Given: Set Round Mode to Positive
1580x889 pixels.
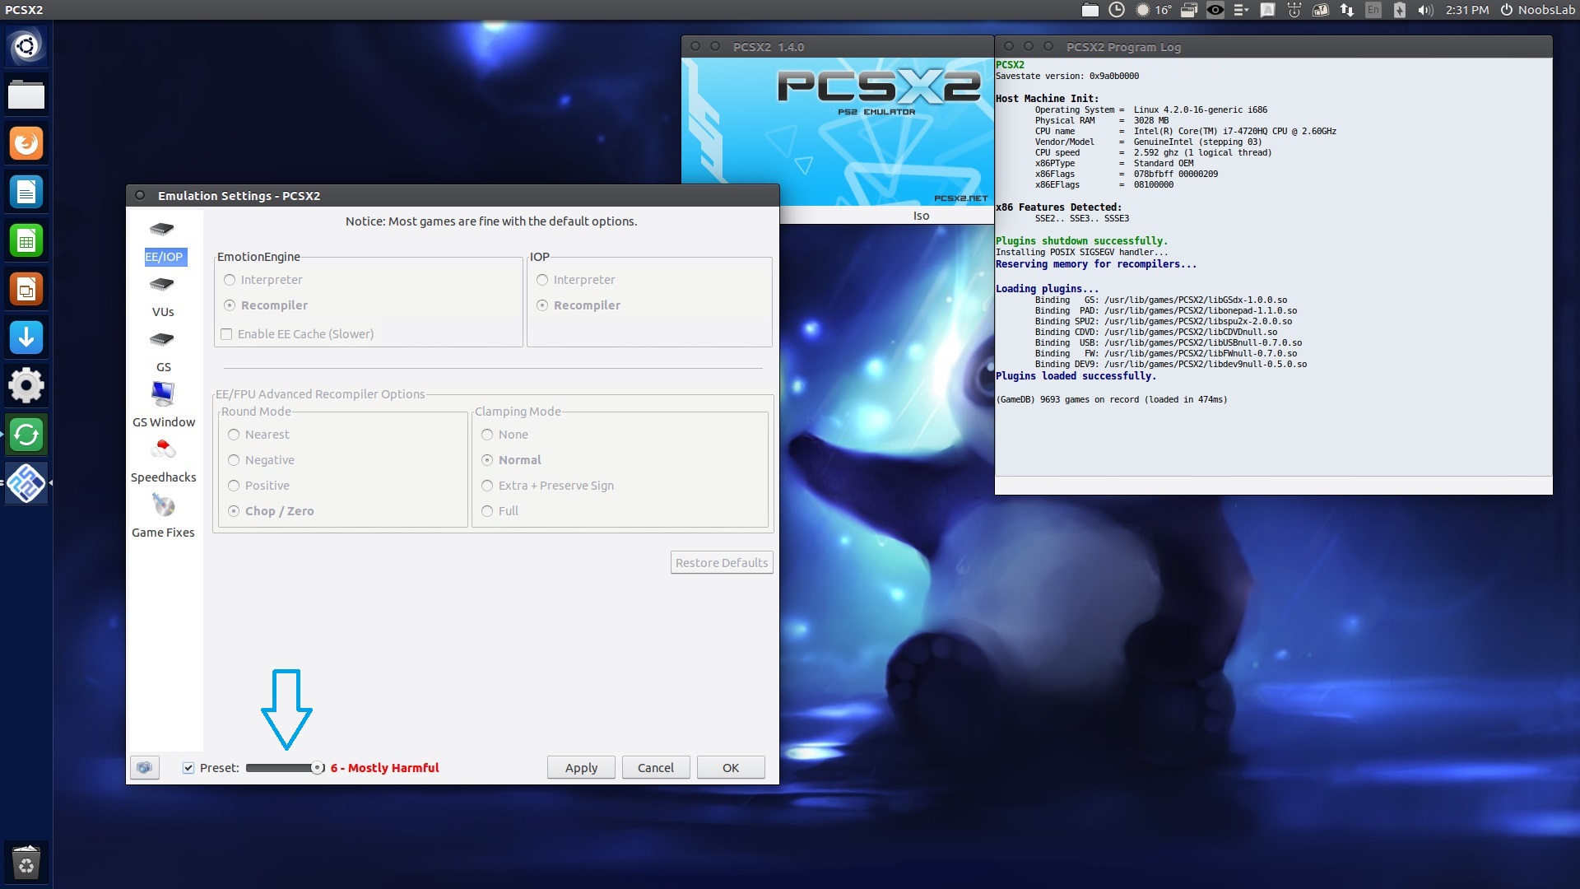Looking at the screenshot, I should pos(258,486).
